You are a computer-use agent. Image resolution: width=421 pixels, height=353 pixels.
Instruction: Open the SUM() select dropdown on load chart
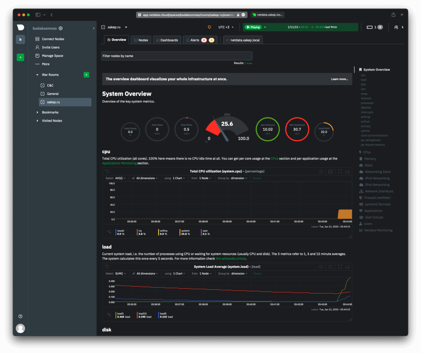(120, 274)
